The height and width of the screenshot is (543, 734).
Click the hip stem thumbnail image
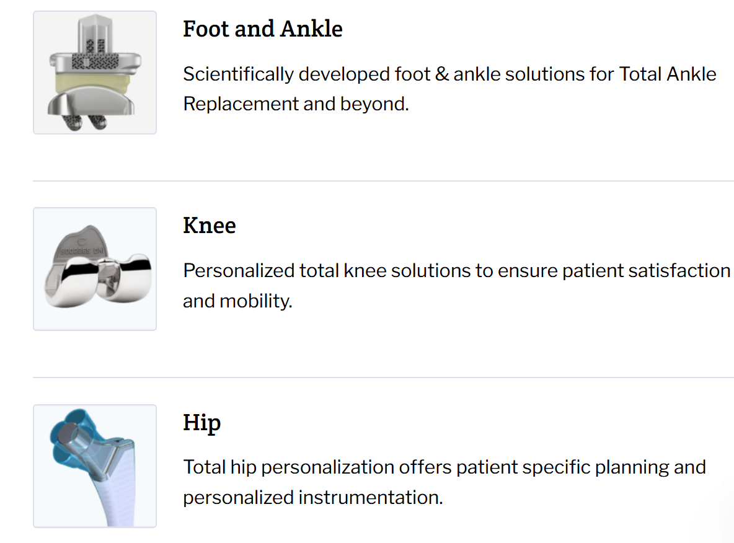coord(95,466)
